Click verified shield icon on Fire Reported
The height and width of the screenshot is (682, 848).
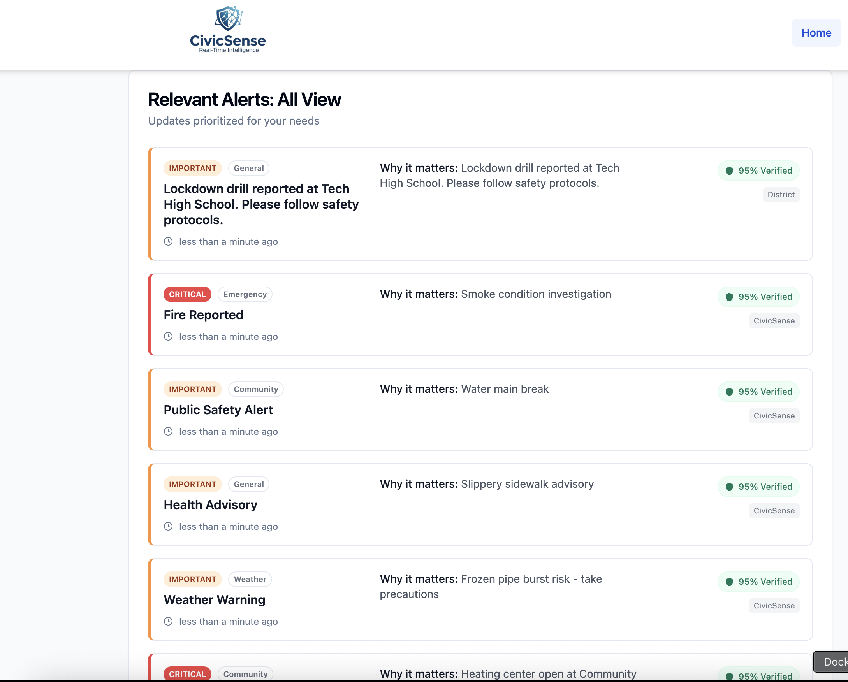coord(729,297)
